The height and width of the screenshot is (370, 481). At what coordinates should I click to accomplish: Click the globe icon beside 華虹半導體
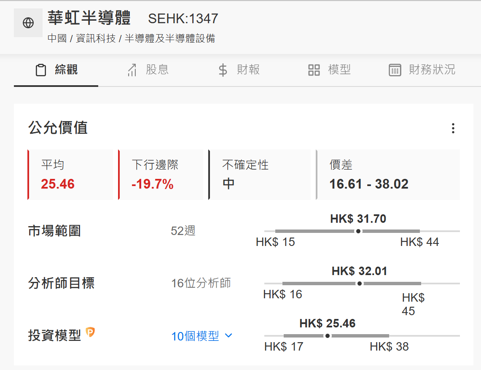(x=28, y=23)
